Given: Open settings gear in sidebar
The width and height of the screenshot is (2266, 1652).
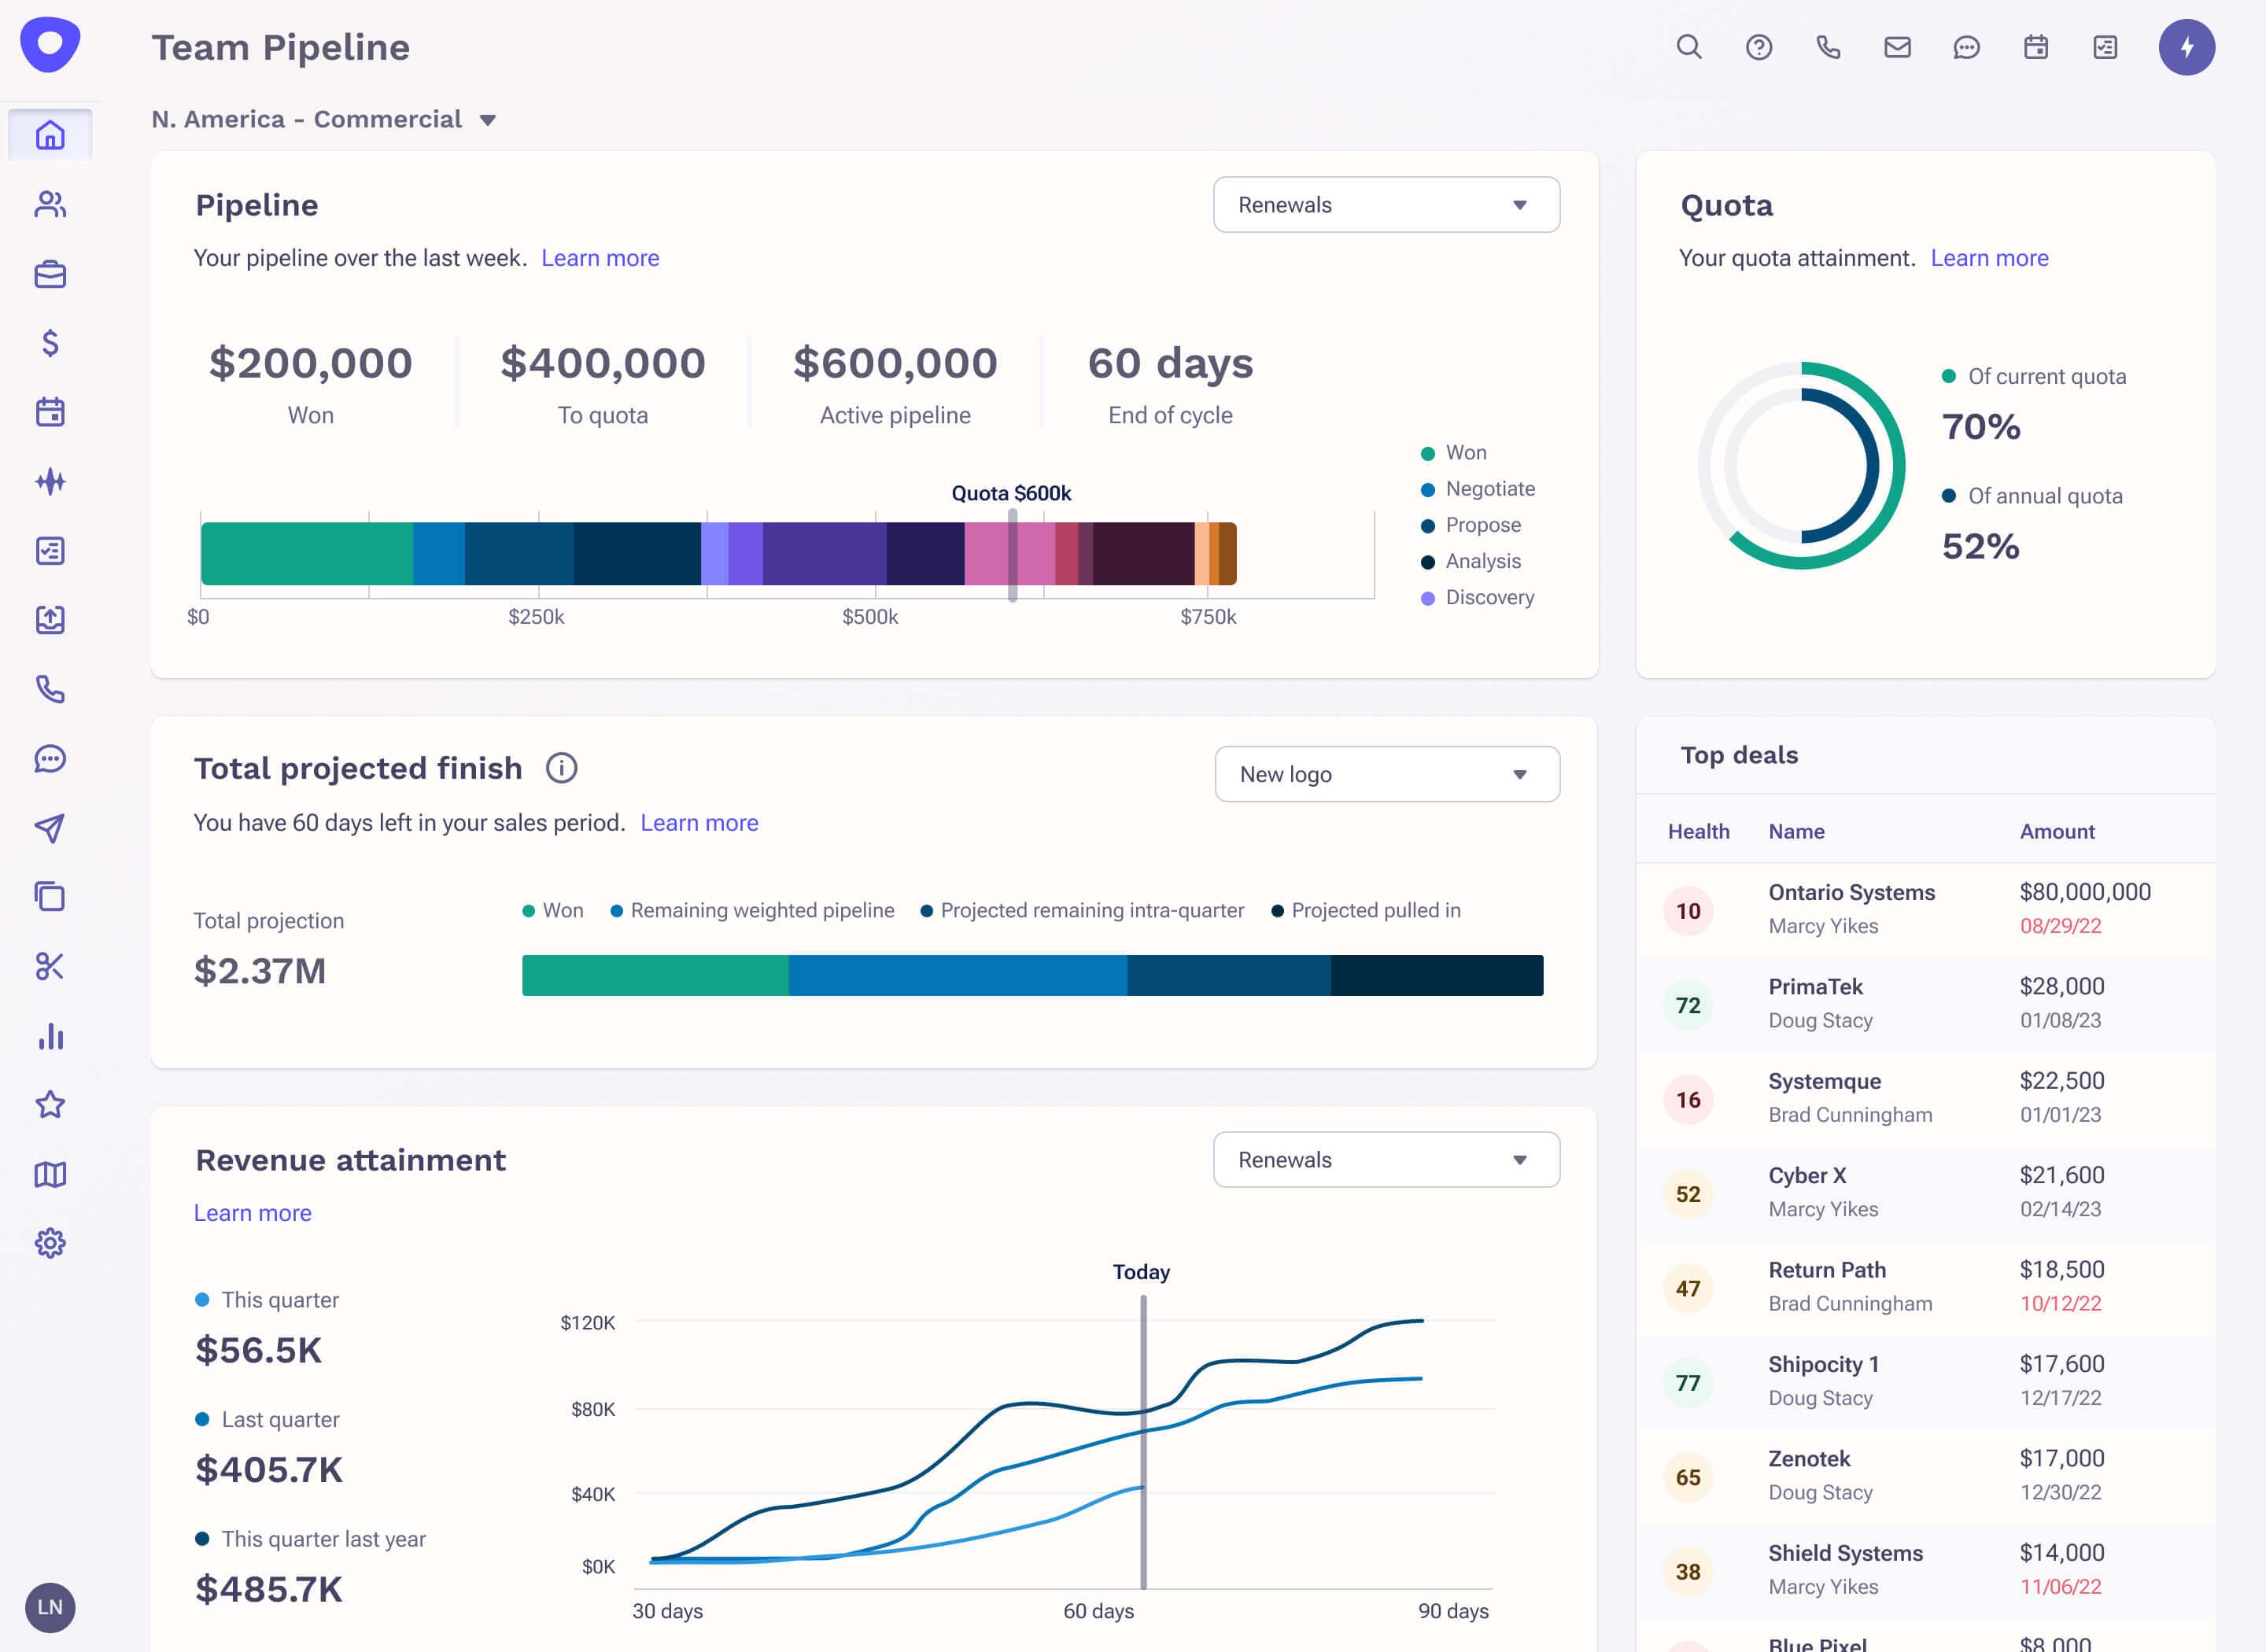Looking at the screenshot, I should (50, 1243).
